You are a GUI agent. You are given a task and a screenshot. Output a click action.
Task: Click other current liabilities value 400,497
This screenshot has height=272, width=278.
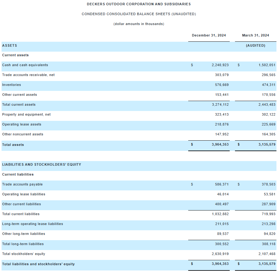click(x=222, y=204)
